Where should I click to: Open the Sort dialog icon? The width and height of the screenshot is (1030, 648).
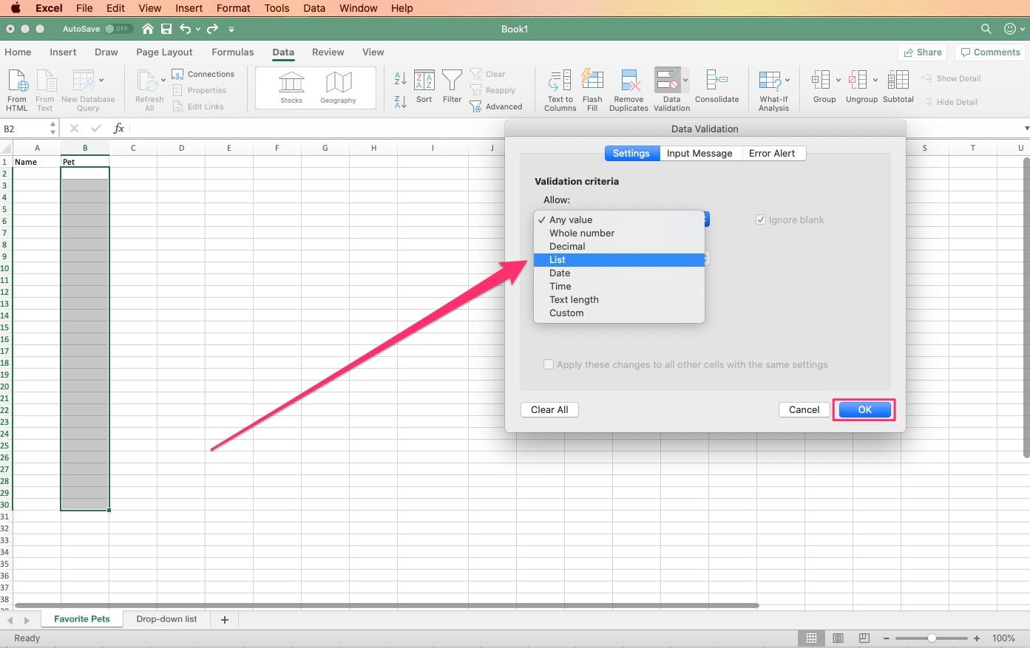424,80
